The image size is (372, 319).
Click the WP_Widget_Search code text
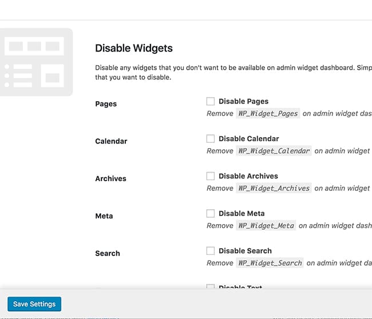(x=270, y=263)
